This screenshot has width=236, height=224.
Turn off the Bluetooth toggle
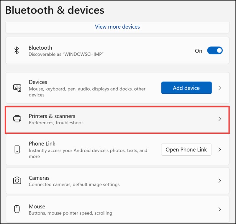coord(215,50)
